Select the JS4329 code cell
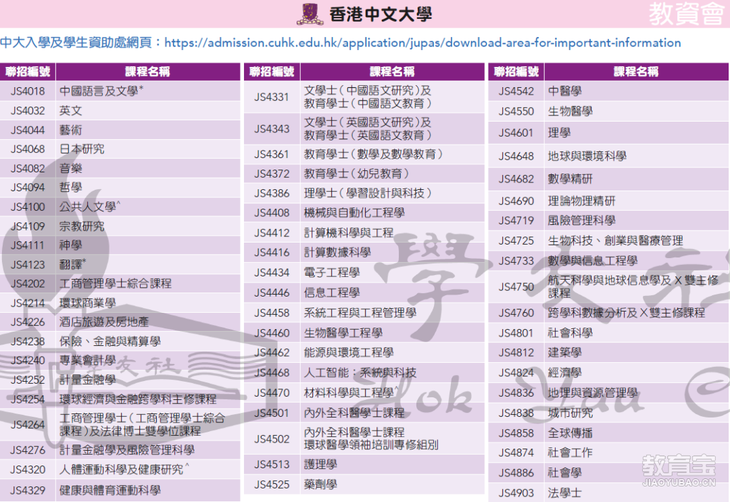This screenshot has width=730, height=502. [x=28, y=491]
